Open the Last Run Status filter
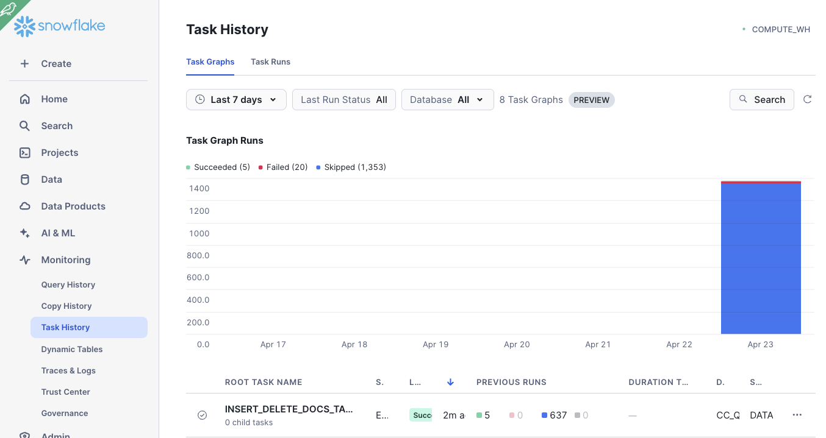Image resolution: width=826 pixels, height=438 pixels. [343, 100]
